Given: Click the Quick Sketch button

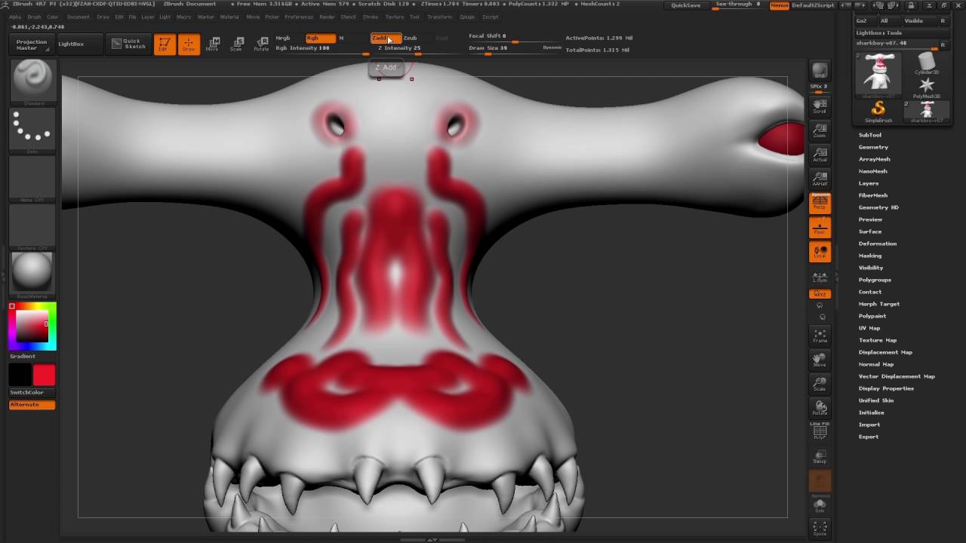Looking at the screenshot, I should click(x=128, y=44).
